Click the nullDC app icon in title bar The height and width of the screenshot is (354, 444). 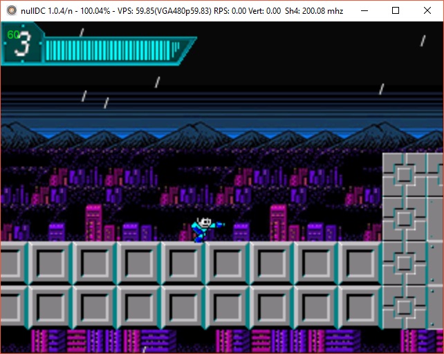(x=12, y=11)
